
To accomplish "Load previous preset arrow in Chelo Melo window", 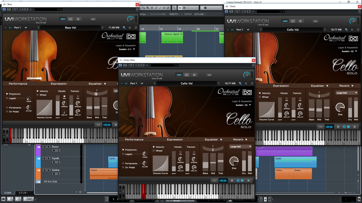I will [154, 83].
